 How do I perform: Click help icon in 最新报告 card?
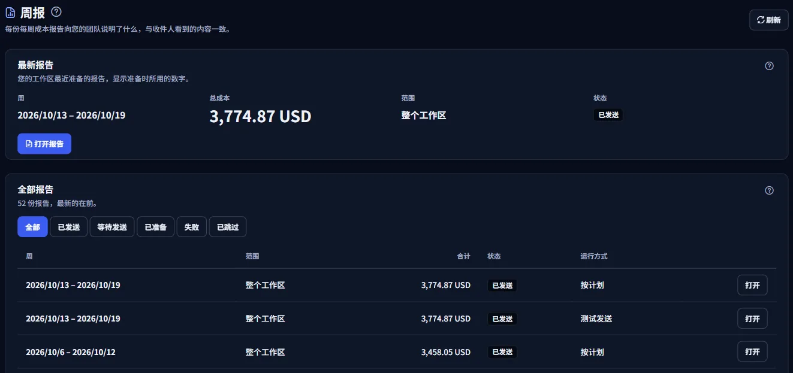pos(770,66)
